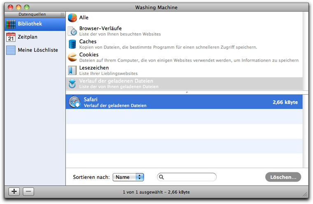Open the Sortieren nach Name dropdown

(x=128, y=177)
